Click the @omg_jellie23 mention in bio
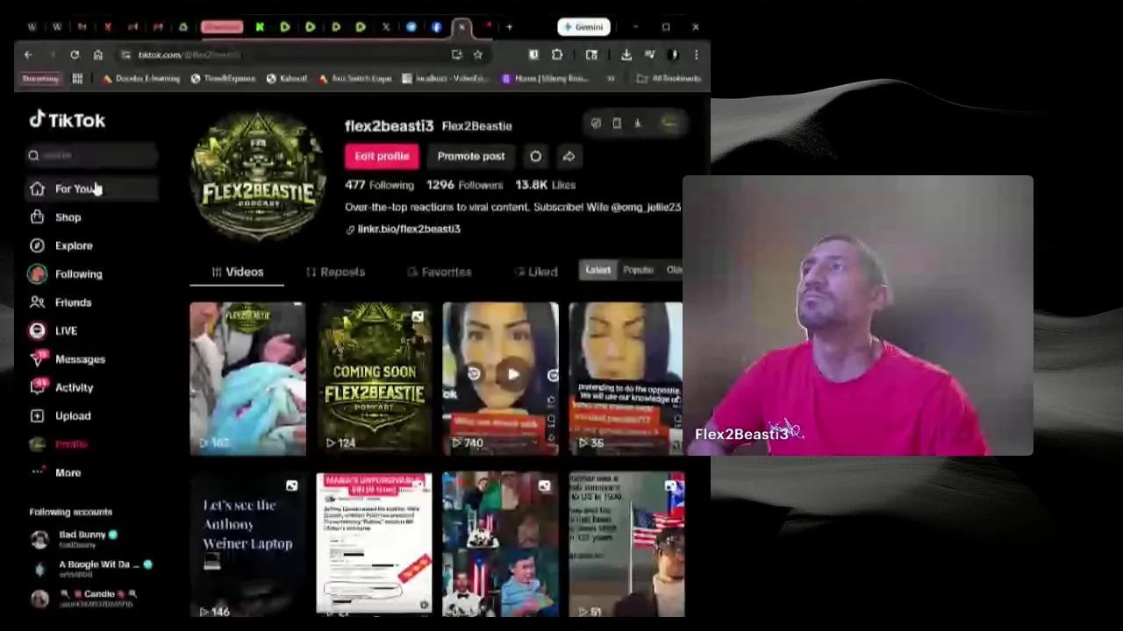Screen dimensions: 1123x631 point(646,207)
